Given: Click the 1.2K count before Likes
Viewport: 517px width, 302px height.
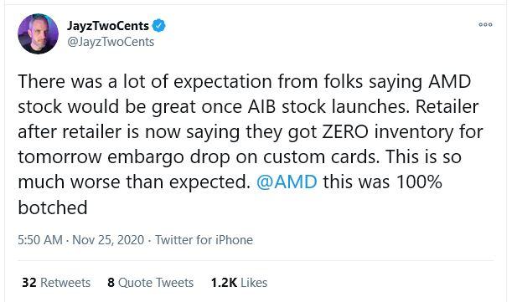Looking at the screenshot, I should [224, 283].
